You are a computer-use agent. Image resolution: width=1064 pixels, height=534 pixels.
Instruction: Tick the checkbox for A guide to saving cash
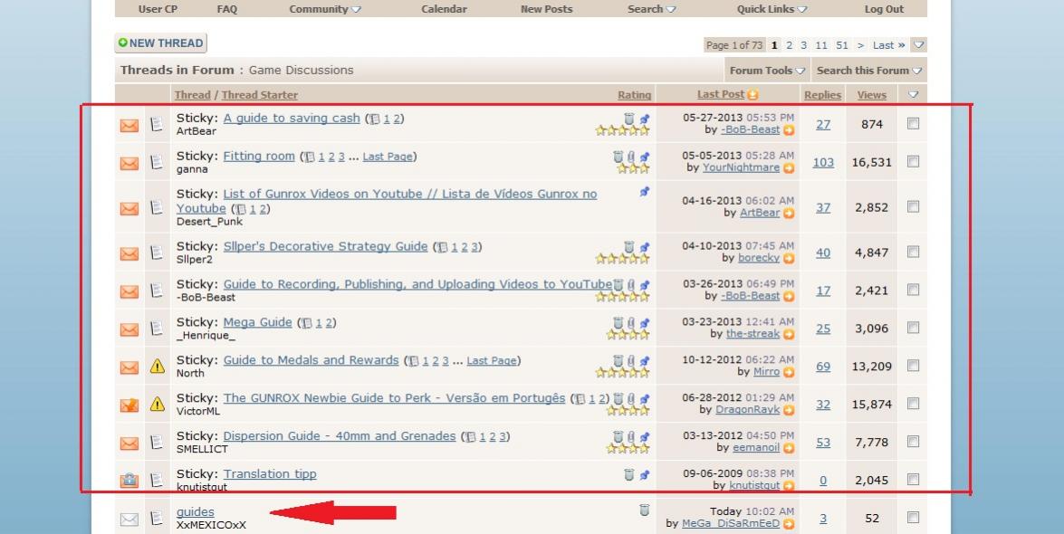click(x=913, y=124)
